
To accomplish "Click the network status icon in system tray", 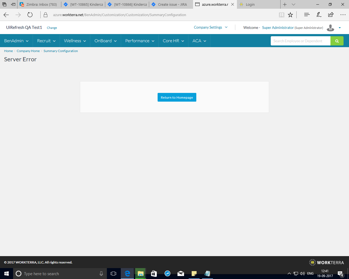I will [295, 274].
